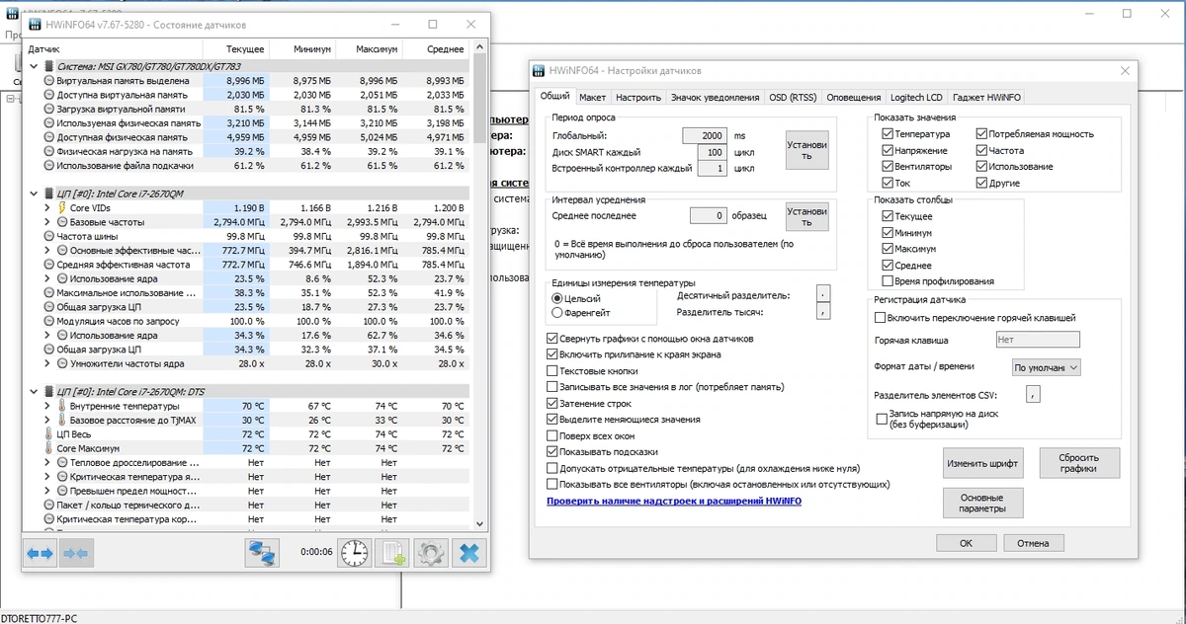
Task: Click round icon beside Использование файла подкачки
Action: tap(48, 166)
